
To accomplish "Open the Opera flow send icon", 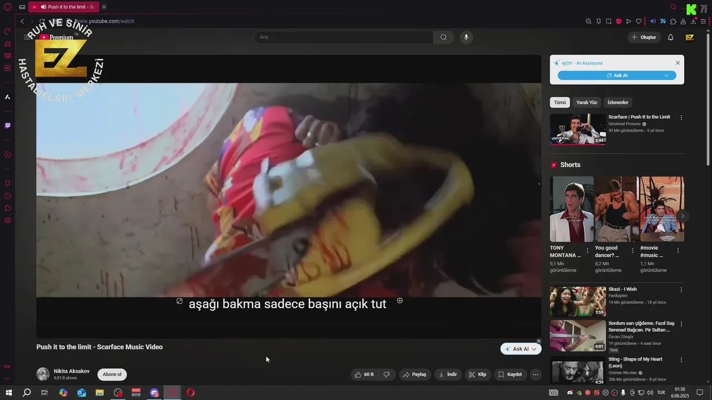I will [x=629, y=21].
